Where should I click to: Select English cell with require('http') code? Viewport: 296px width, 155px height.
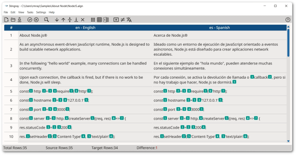[85, 91]
